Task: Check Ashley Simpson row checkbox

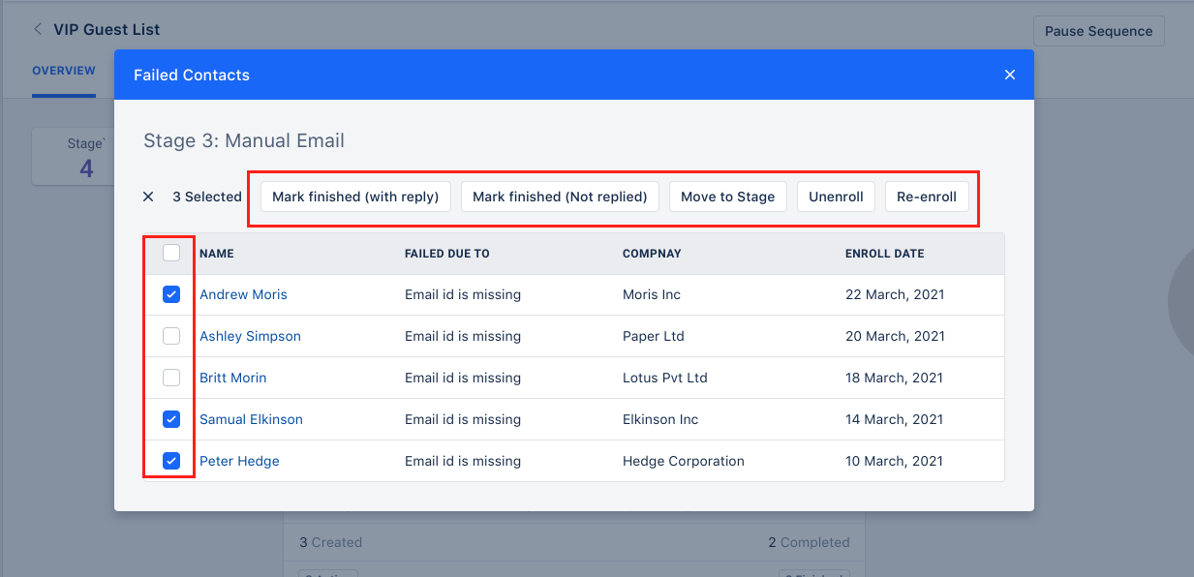Action: tap(171, 336)
